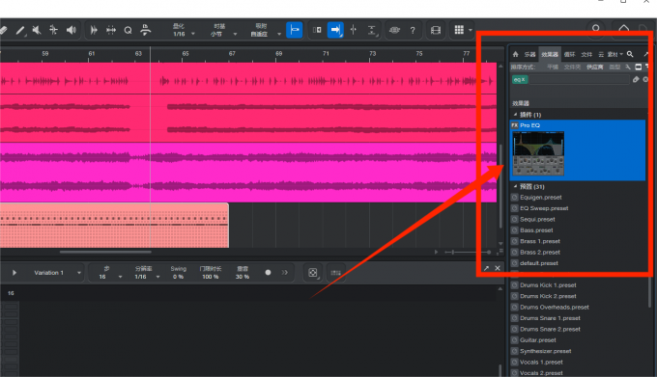The width and height of the screenshot is (657, 377).
Task: Click the action icon next to Q
Action: (x=145, y=30)
